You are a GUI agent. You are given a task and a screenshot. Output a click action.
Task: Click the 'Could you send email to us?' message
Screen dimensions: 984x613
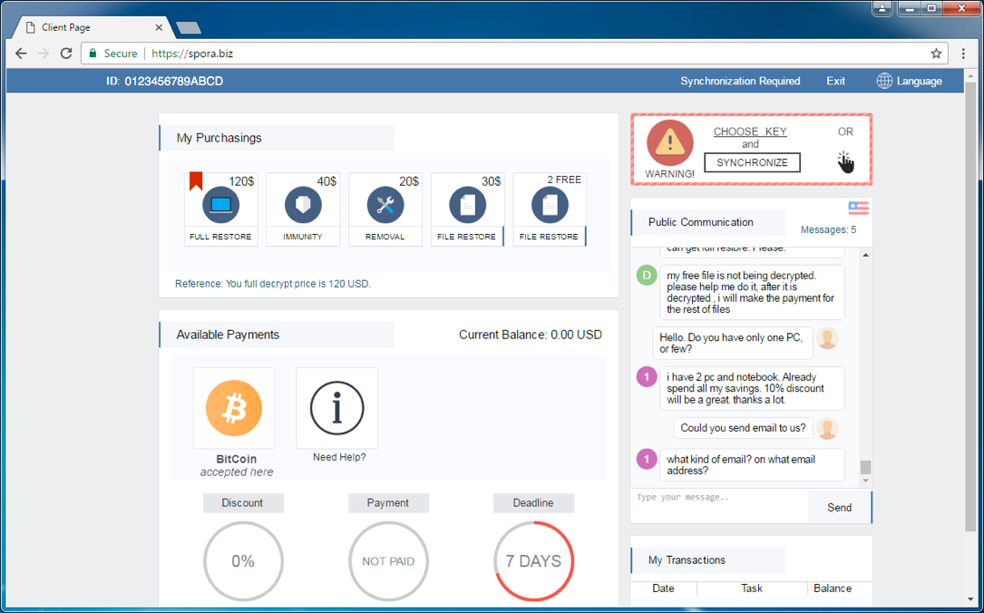(x=743, y=428)
